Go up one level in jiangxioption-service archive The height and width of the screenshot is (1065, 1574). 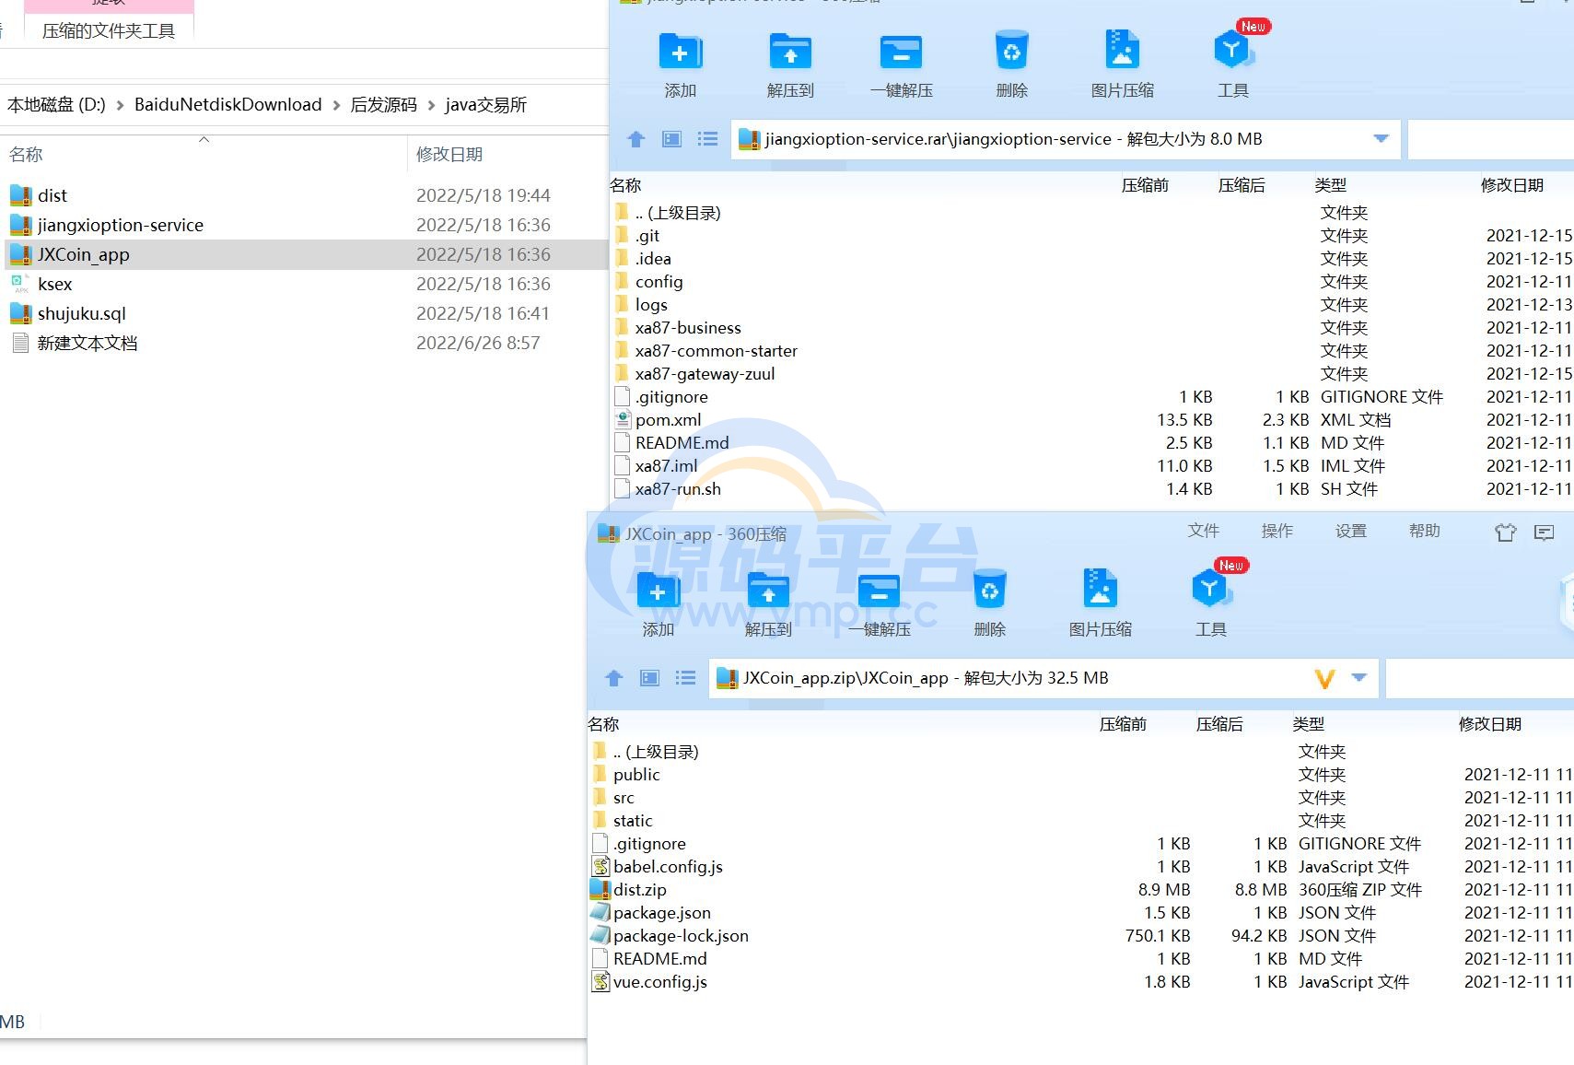[635, 139]
